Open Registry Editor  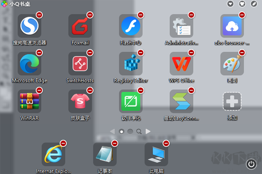point(131,64)
